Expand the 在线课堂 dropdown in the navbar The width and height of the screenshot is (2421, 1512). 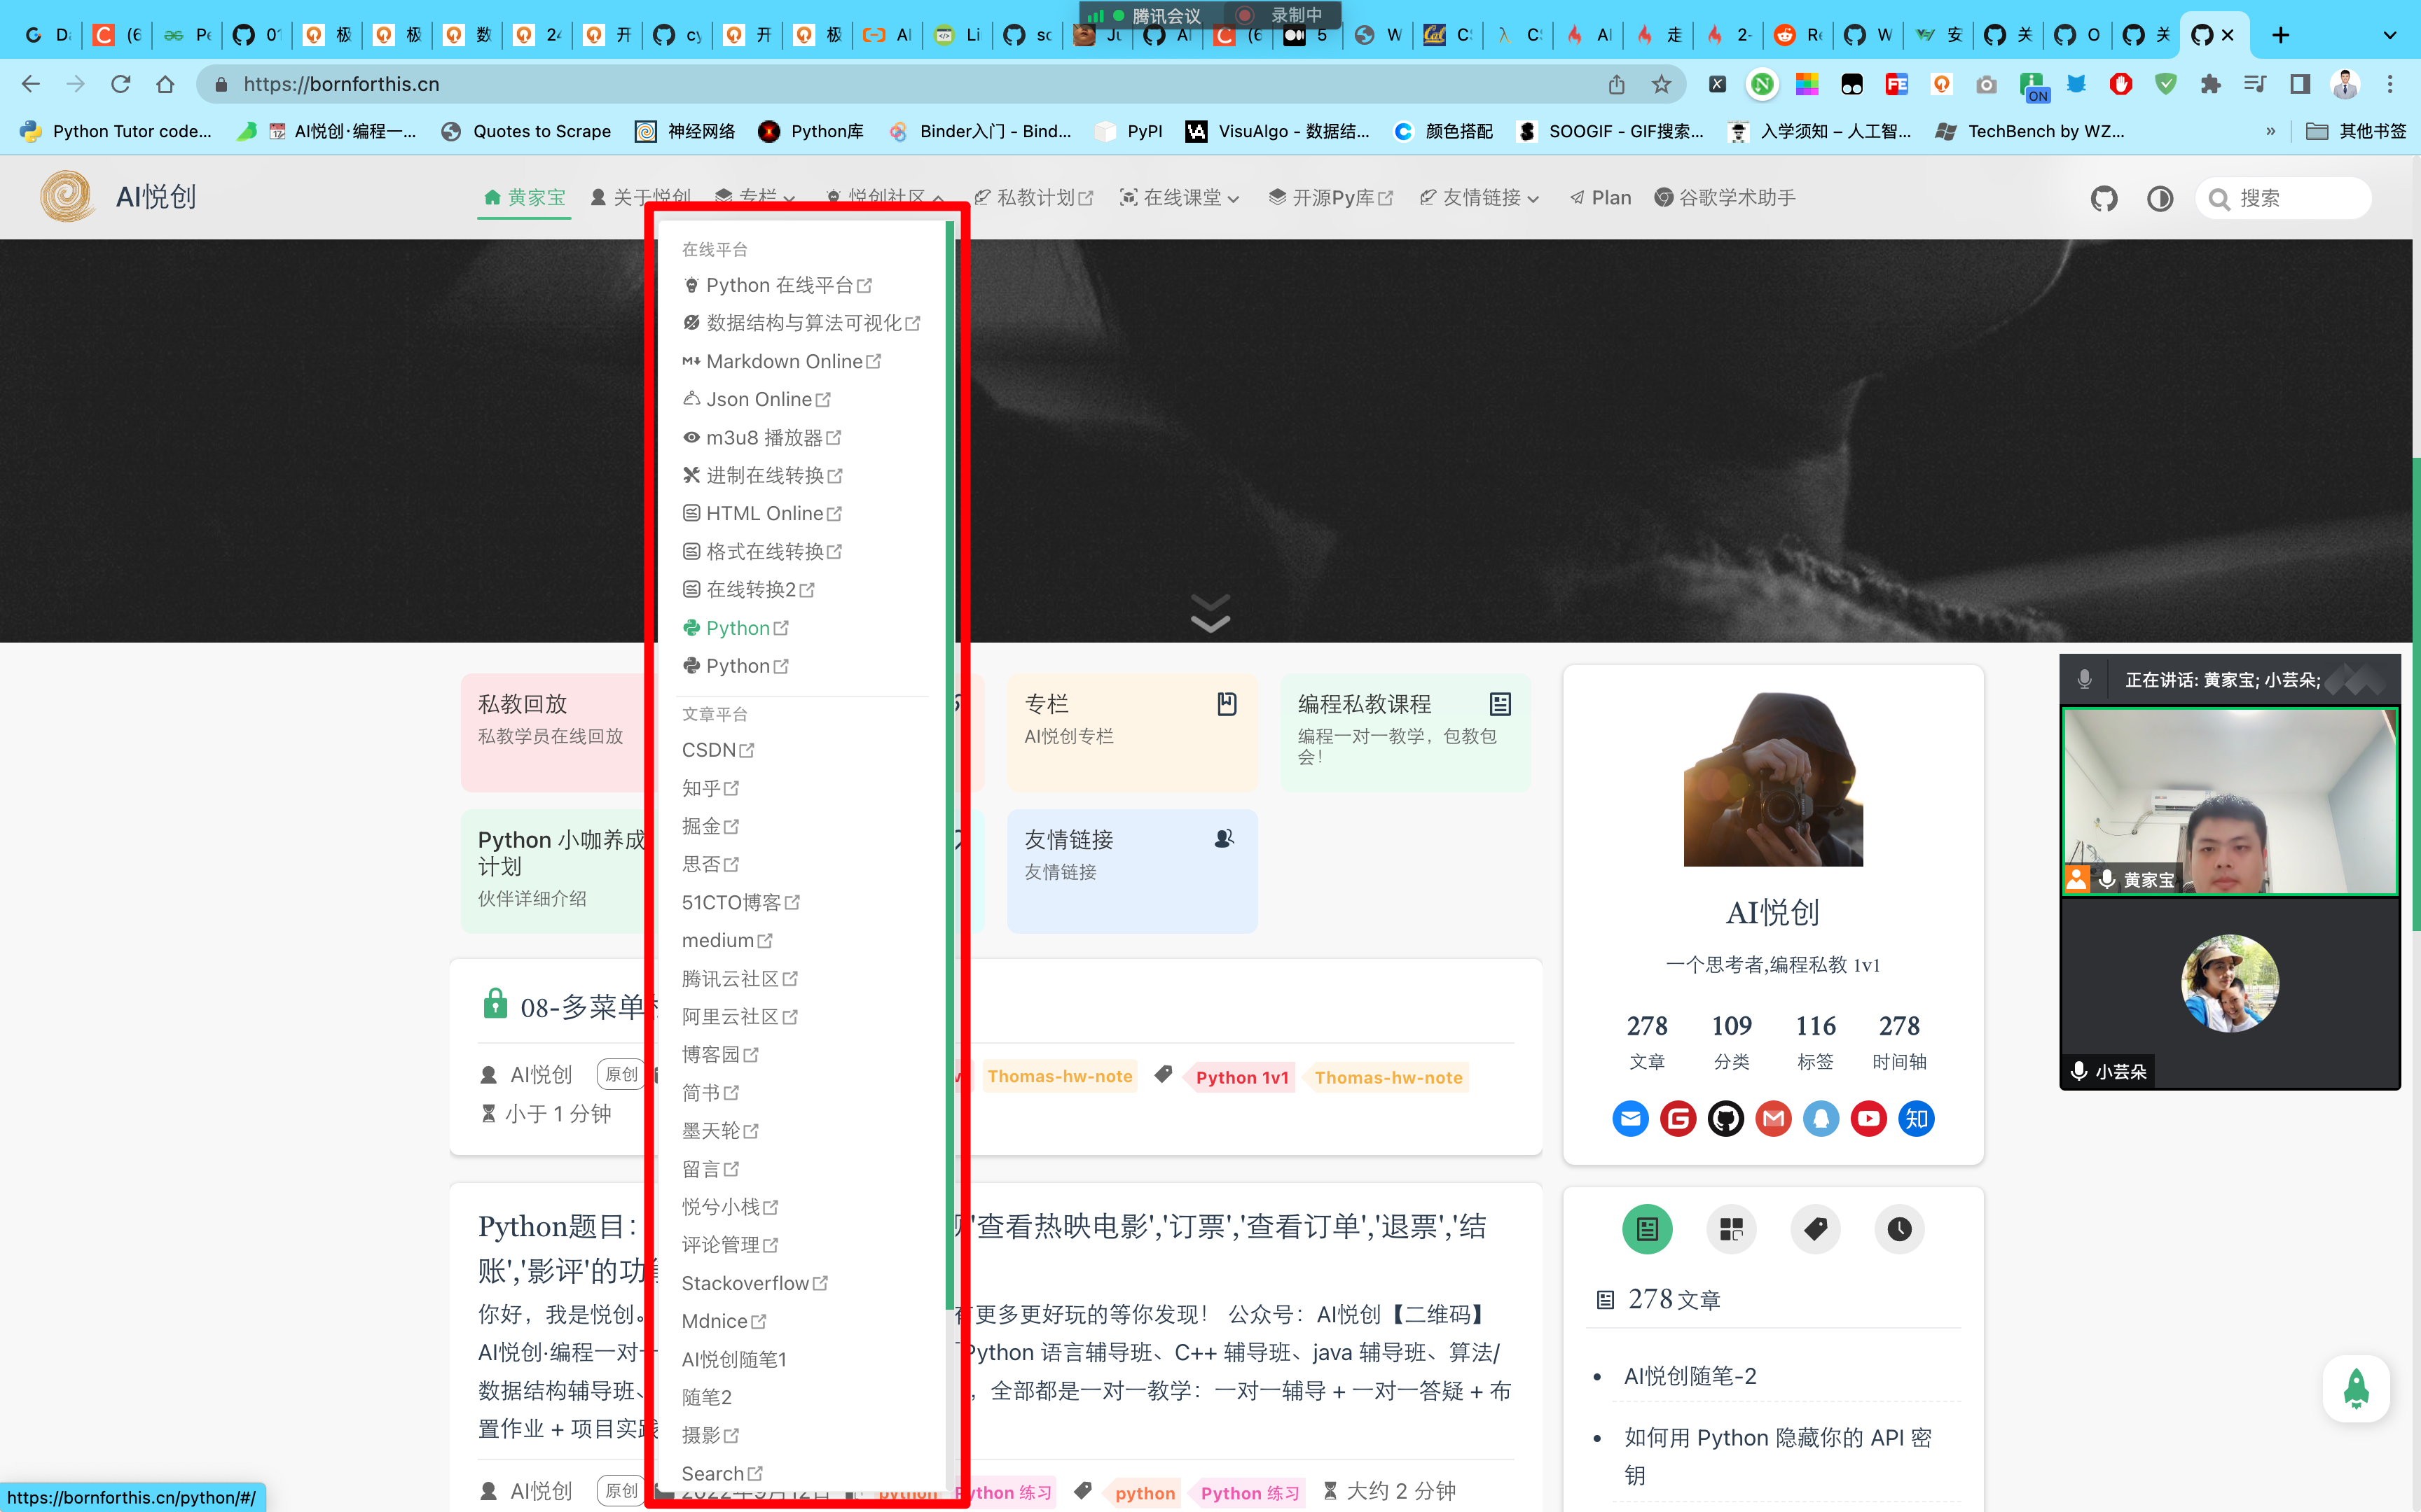click(x=1180, y=198)
